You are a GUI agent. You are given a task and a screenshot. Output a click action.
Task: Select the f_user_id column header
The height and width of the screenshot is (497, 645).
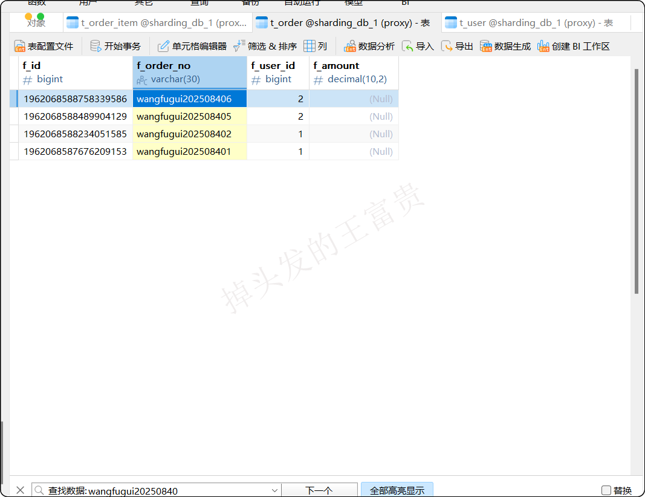(x=278, y=72)
